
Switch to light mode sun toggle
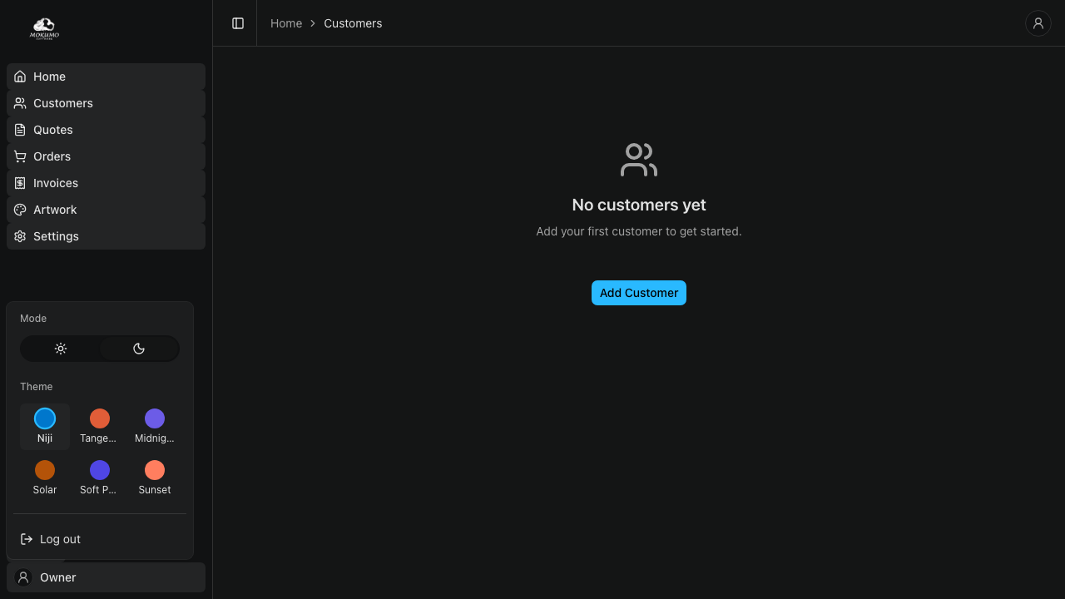61,349
